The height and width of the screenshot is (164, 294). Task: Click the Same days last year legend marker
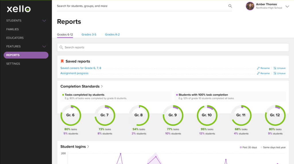[x=261, y=148]
